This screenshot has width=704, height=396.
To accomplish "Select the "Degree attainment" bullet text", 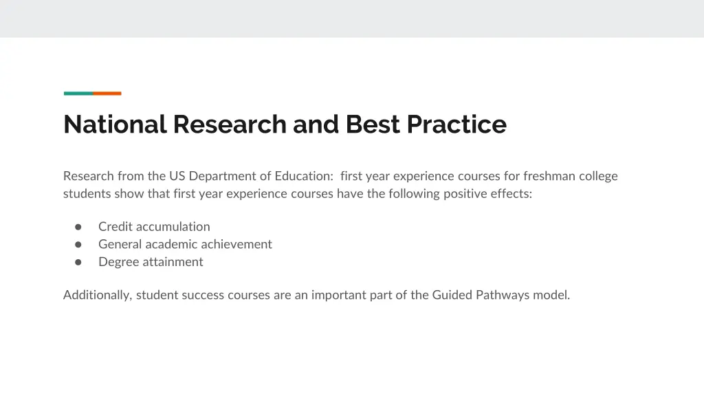I will (x=151, y=262).
